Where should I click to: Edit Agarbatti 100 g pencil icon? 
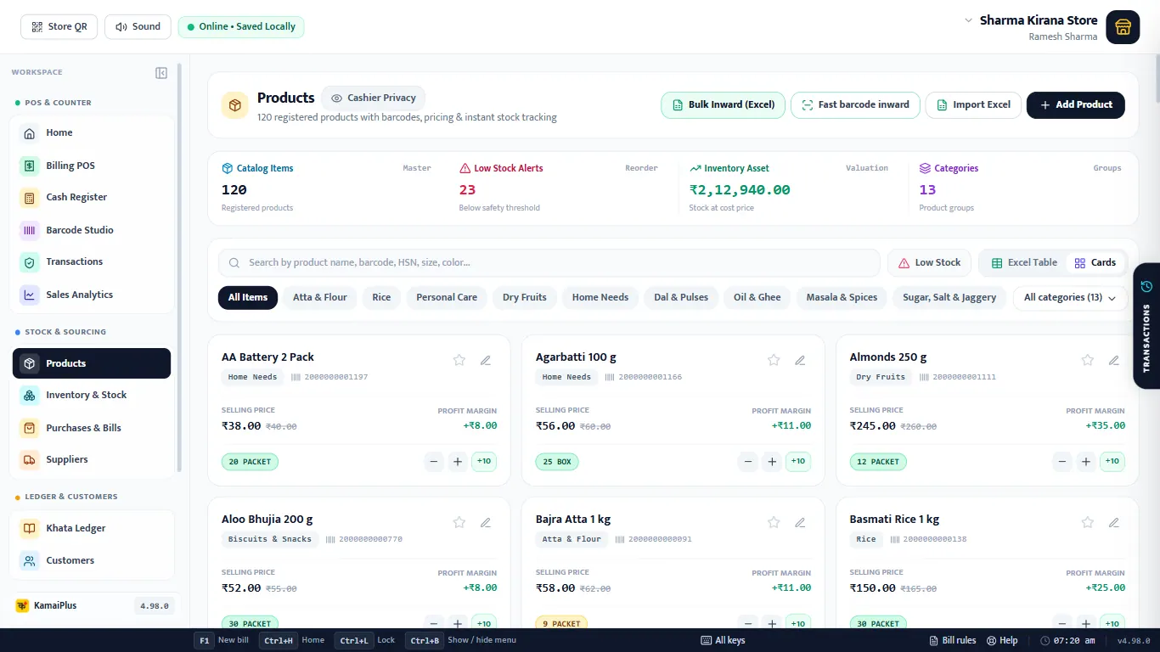pos(800,360)
